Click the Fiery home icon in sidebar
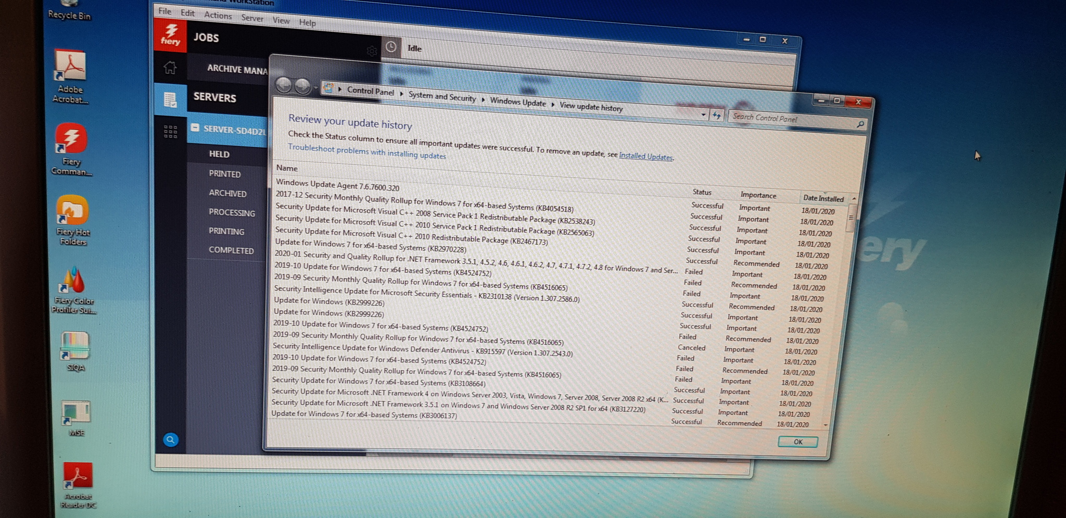Viewport: 1066px width, 518px height. click(170, 68)
